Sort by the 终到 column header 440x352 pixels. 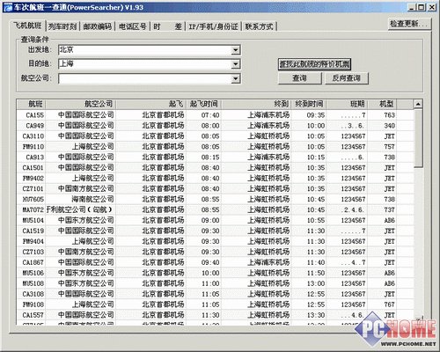256,104
